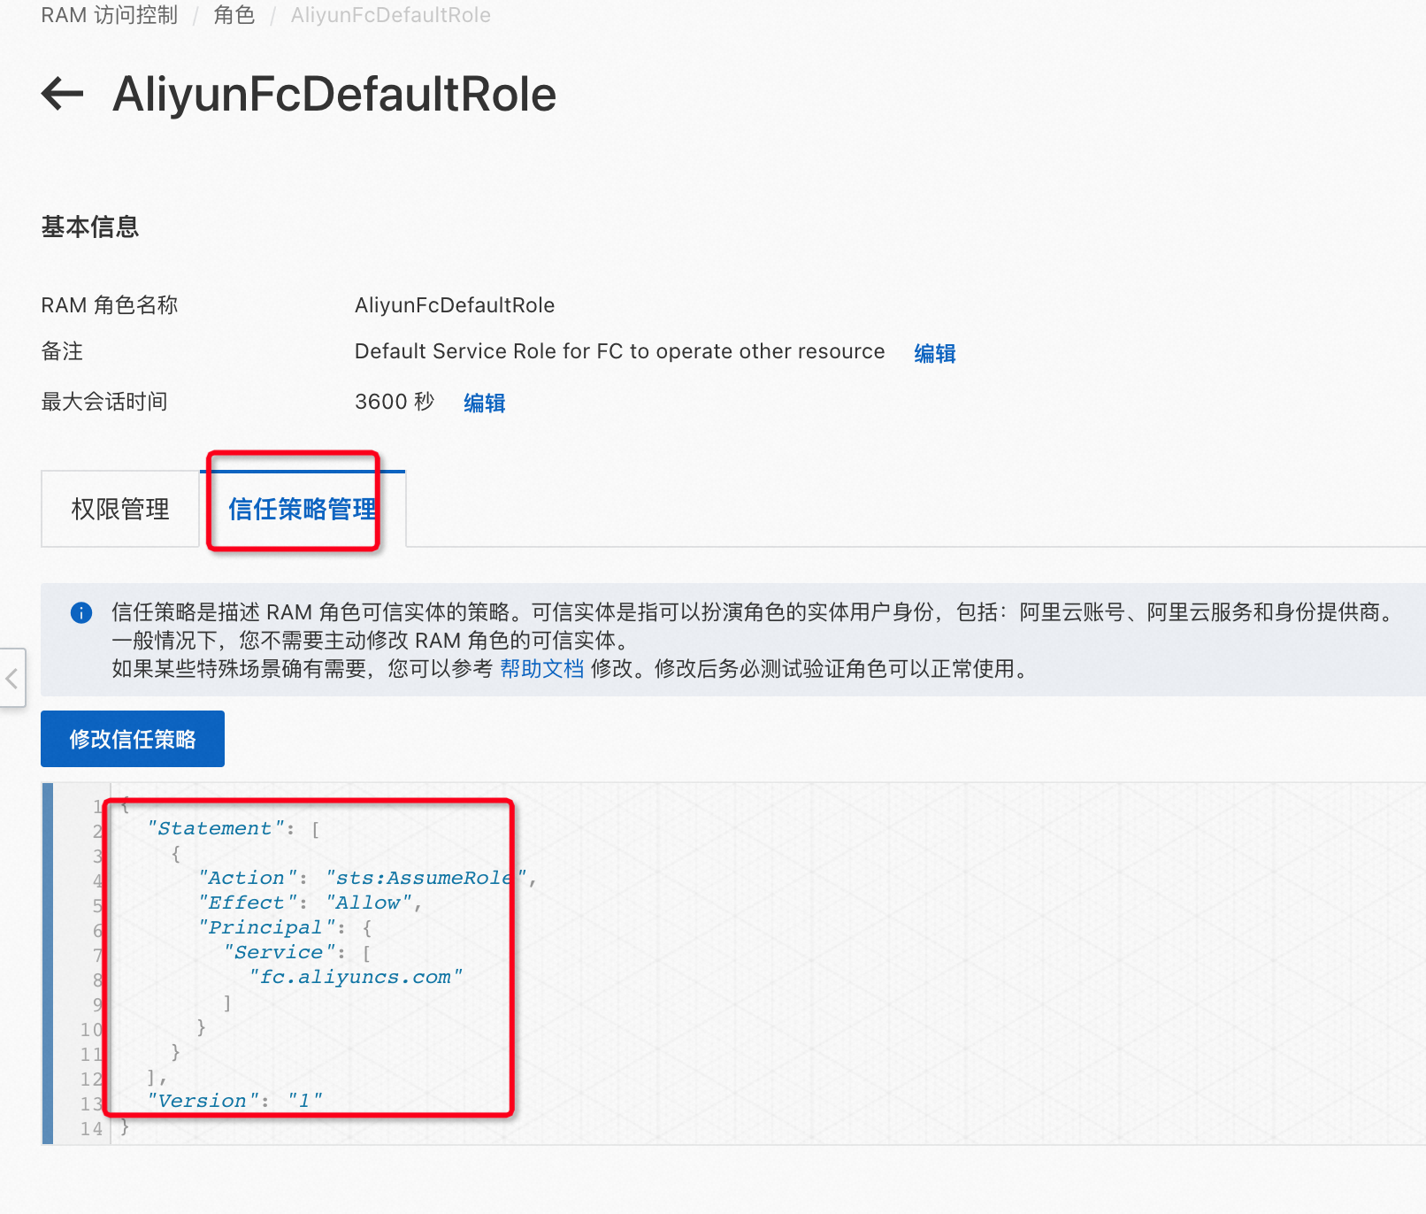
Task: Edit the 备注 description
Action: coord(935,353)
